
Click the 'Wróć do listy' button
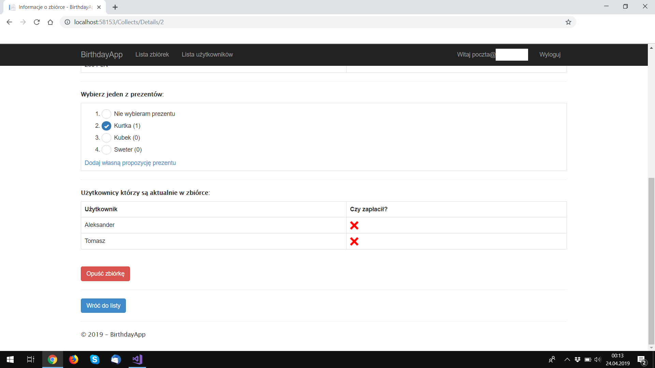coord(103,306)
